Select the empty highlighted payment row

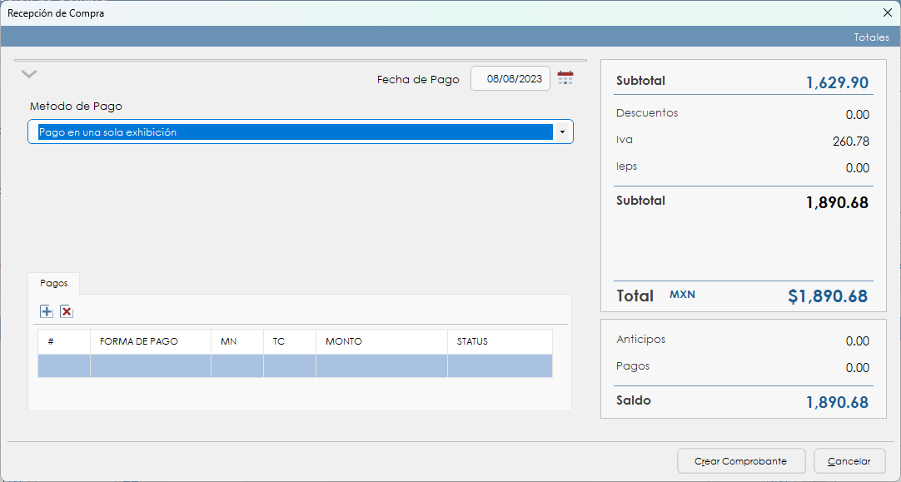point(295,365)
